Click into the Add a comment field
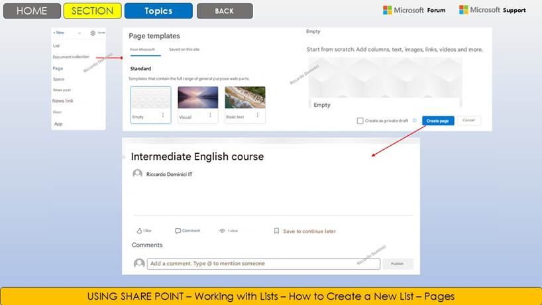 [264, 263]
